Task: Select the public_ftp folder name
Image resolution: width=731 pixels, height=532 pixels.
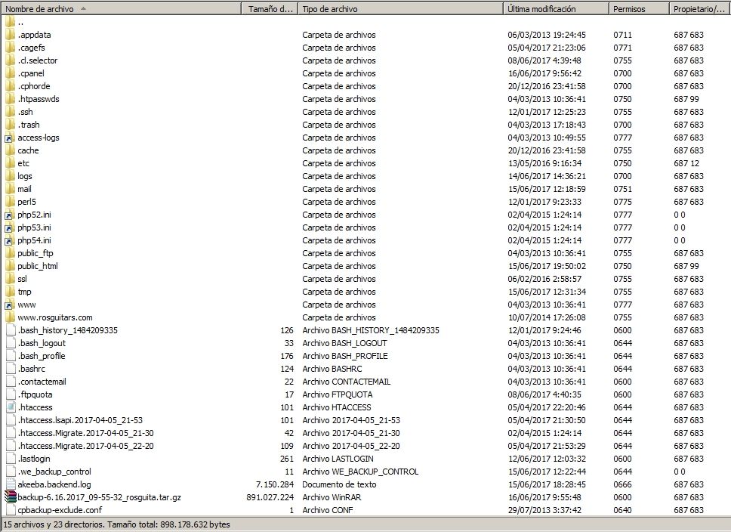Action: click(35, 253)
